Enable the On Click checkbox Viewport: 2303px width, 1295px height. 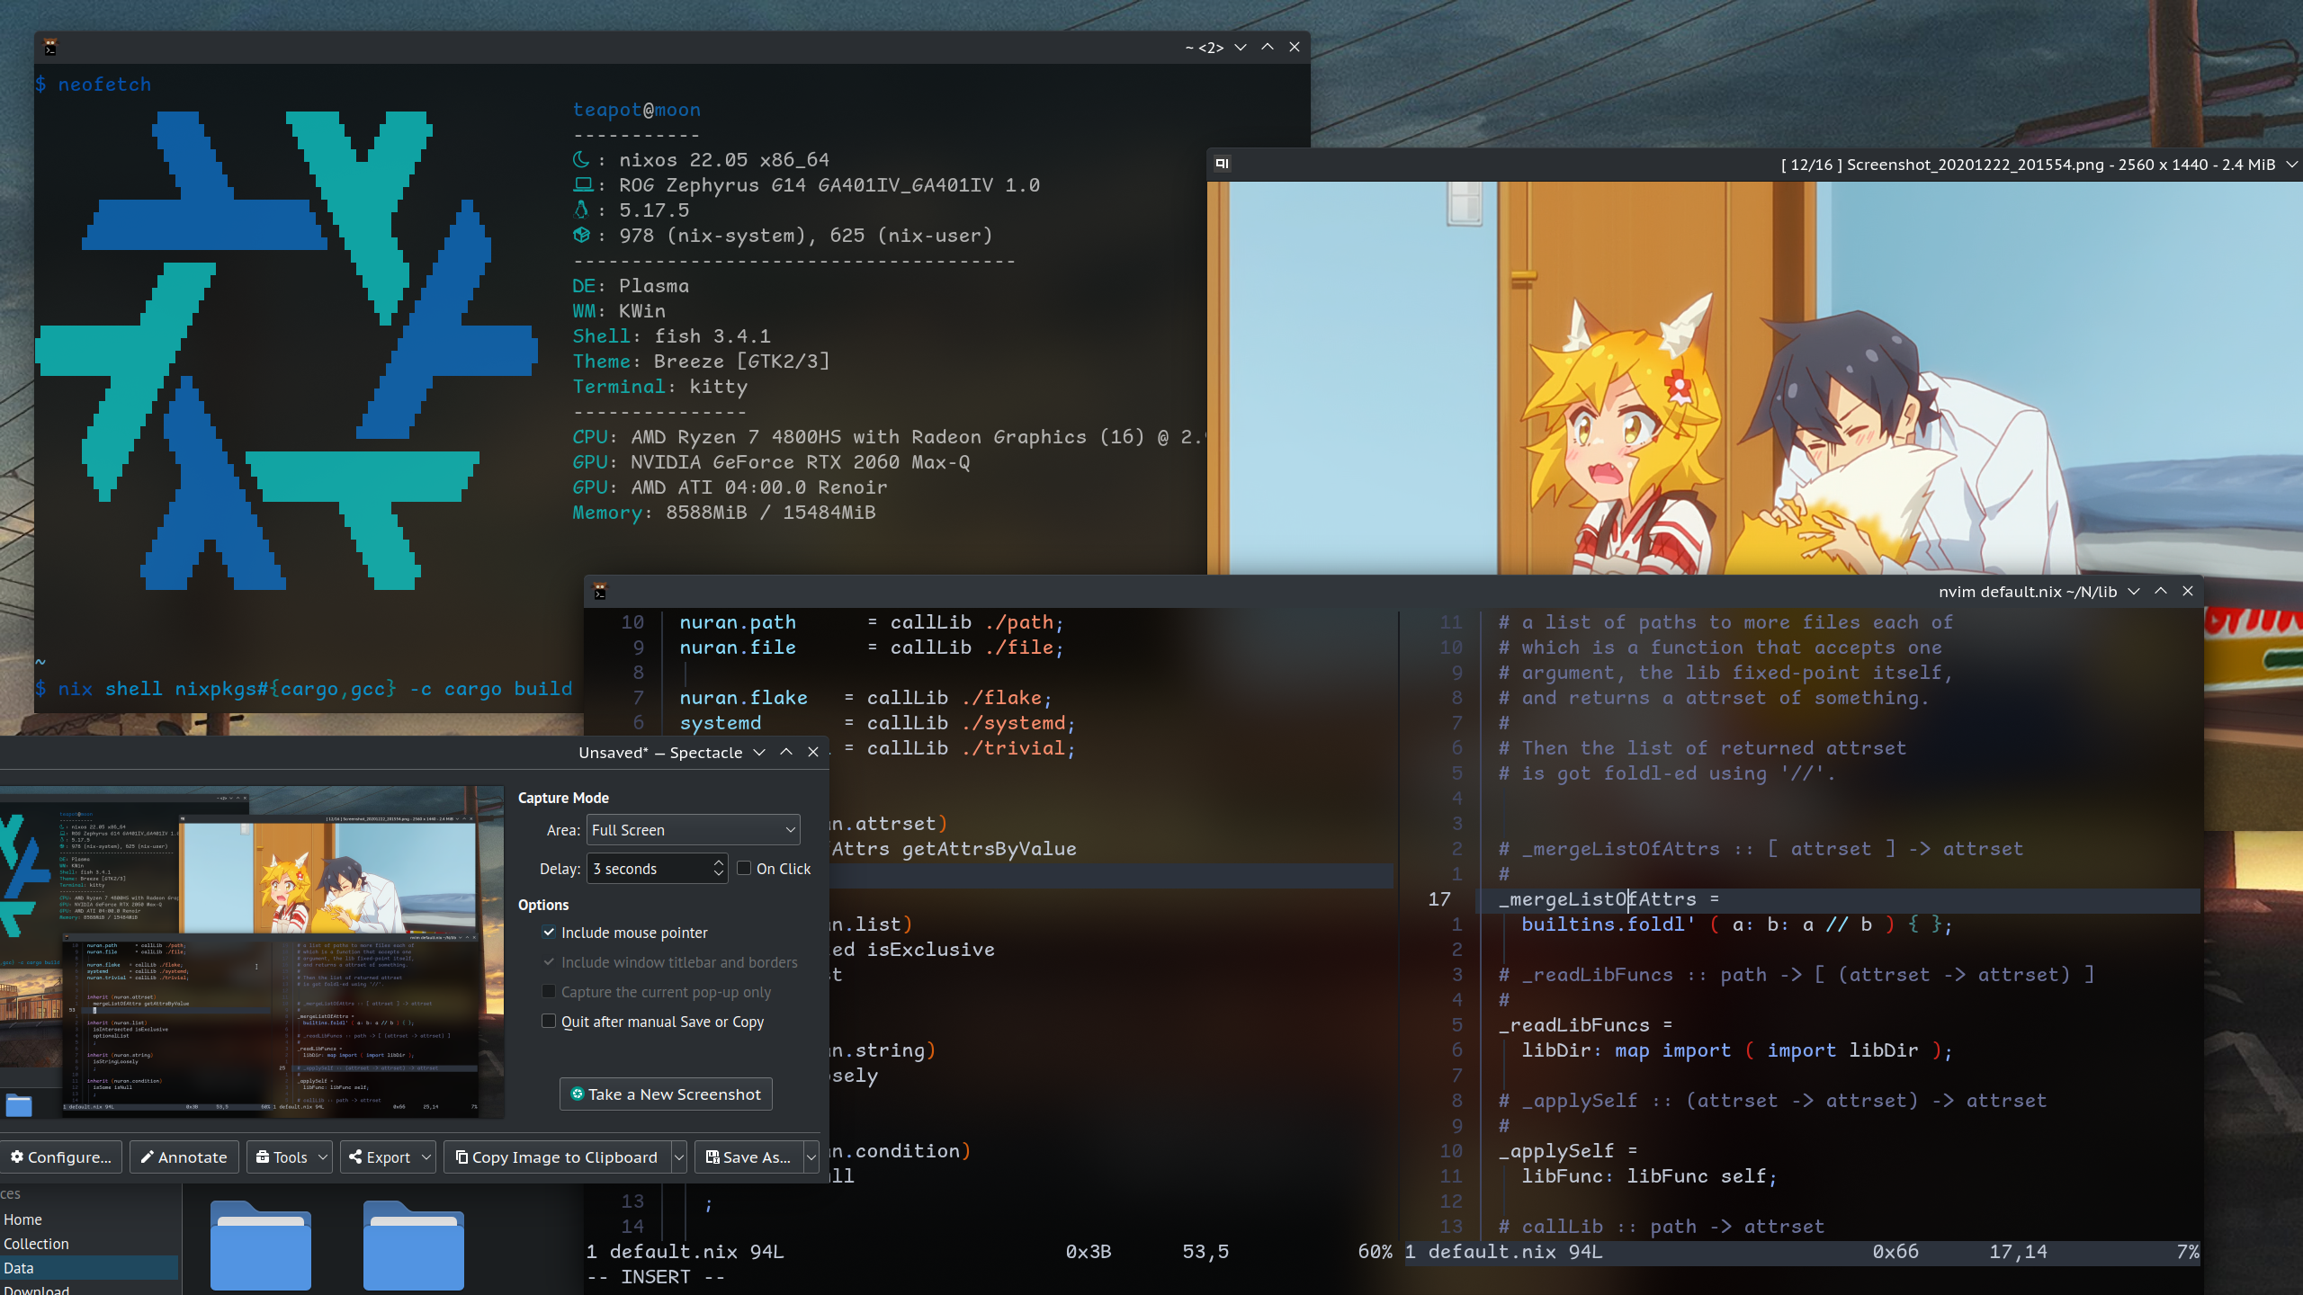[744, 868]
